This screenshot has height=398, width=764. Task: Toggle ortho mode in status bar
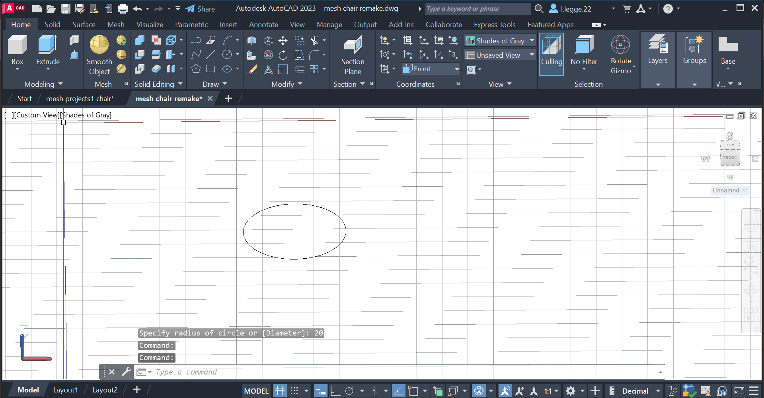(335, 391)
